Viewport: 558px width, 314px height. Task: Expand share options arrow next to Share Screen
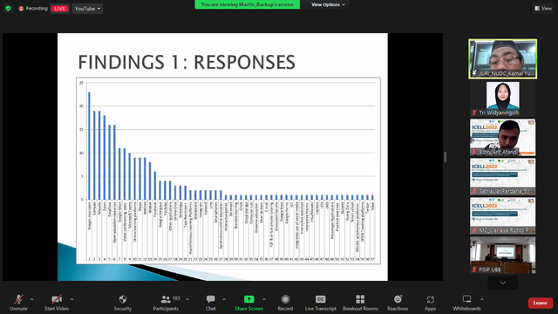(264, 299)
